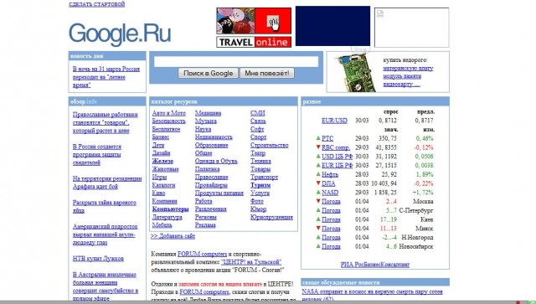Screen dimensions: 536x304
Task: Open the 31 марта 'летнее время' news link
Action: point(106,77)
